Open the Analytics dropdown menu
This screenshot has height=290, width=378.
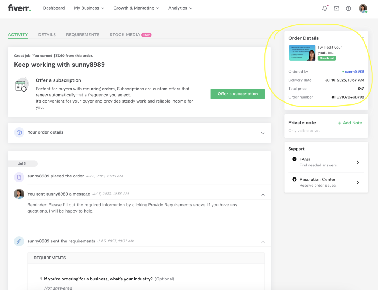[180, 8]
